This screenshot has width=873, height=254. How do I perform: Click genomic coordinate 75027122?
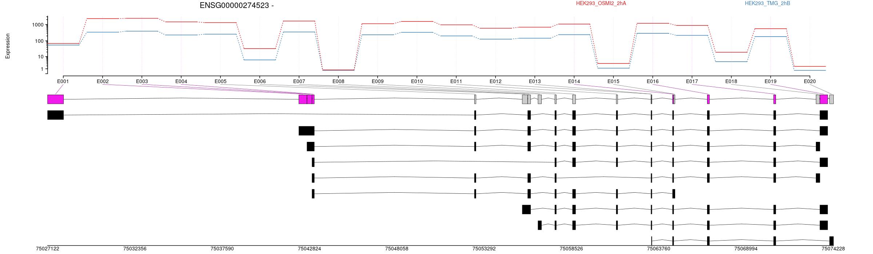pyautogui.click(x=48, y=249)
